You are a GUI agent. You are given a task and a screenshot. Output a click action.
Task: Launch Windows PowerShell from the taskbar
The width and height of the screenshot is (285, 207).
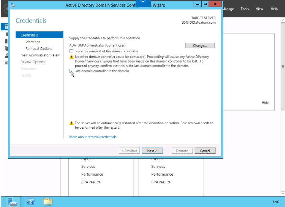point(30,202)
